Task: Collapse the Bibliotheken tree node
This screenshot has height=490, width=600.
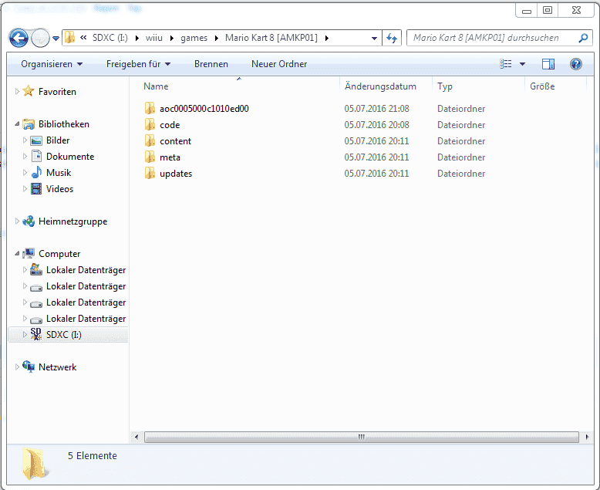Action: tap(17, 123)
